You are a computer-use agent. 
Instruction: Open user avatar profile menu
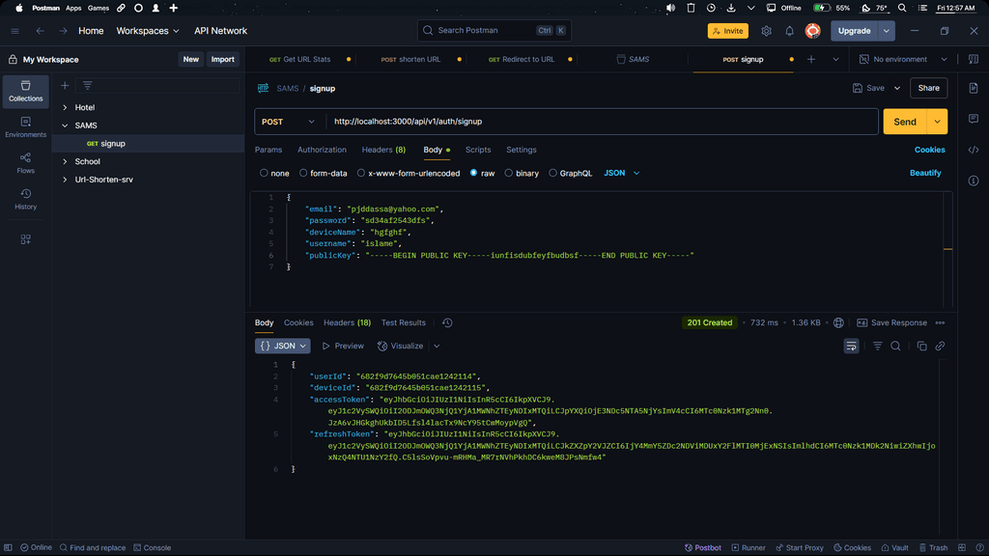click(812, 30)
